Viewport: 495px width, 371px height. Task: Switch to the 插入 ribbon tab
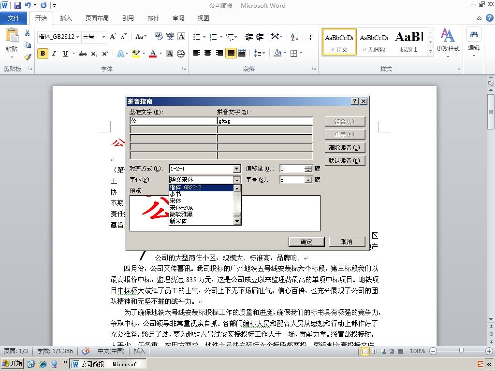(x=66, y=18)
